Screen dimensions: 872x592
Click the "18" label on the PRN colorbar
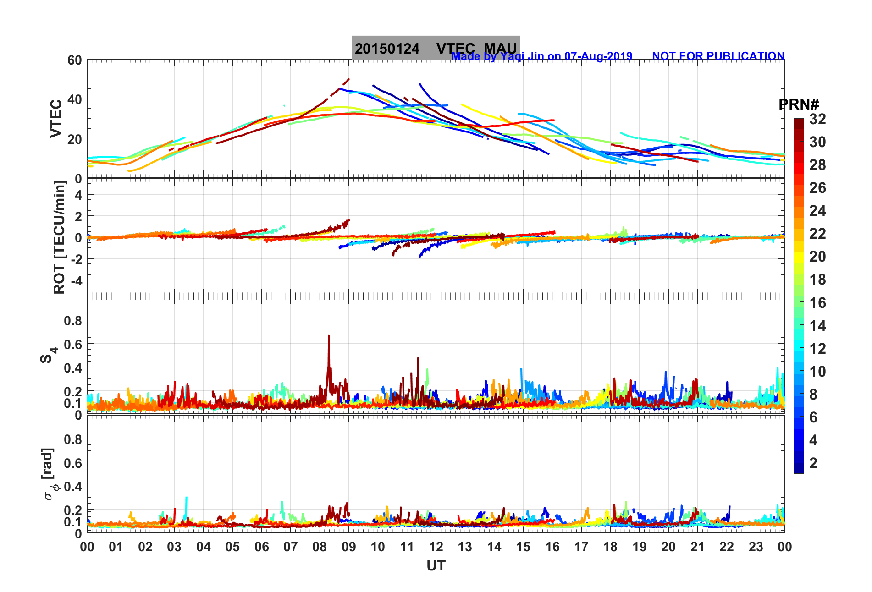pyautogui.click(x=817, y=280)
